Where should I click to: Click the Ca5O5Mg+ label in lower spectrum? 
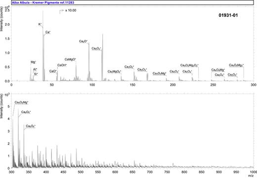[x=21, y=103]
